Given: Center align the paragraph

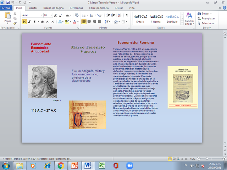Looking at the screenshot, I should coord(89,22).
